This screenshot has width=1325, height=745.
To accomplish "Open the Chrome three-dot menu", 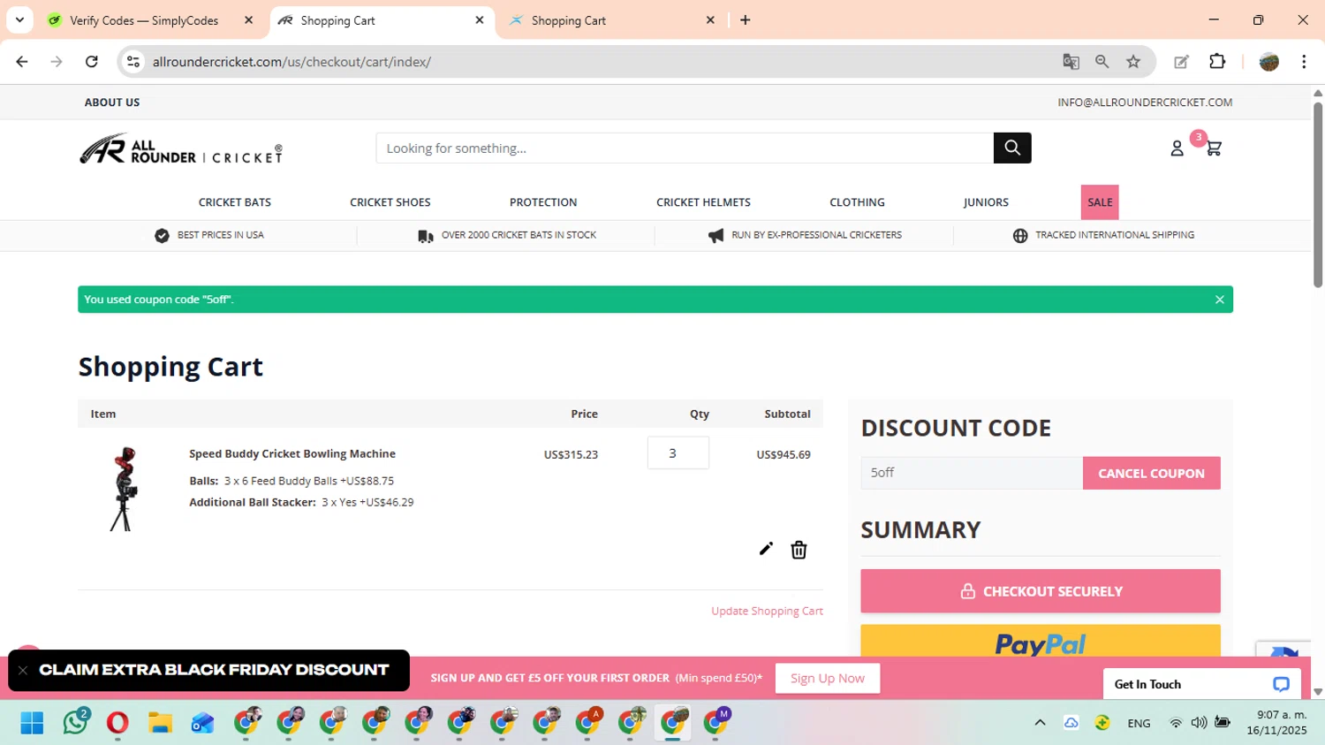I will [x=1304, y=62].
